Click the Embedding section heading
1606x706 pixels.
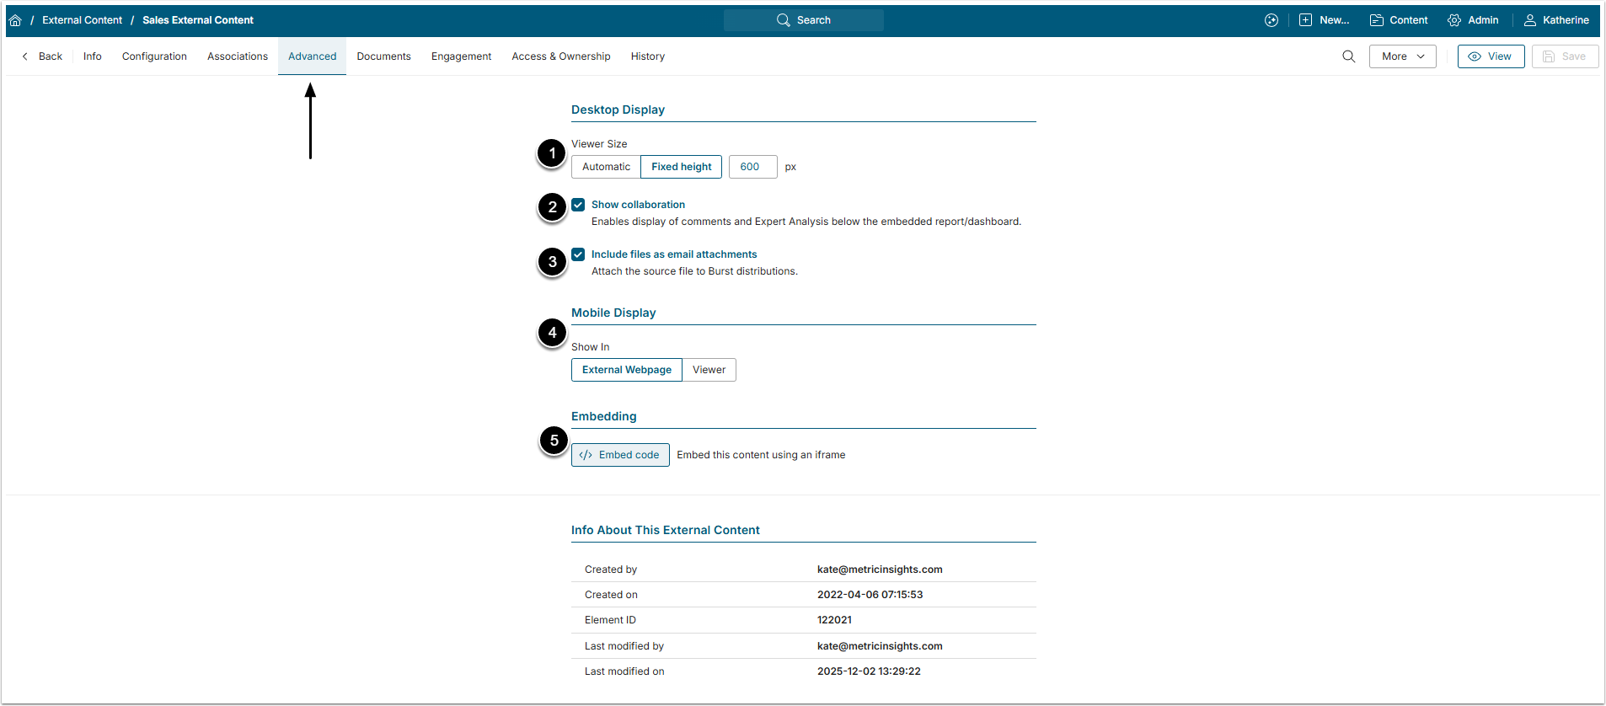(604, 416)
